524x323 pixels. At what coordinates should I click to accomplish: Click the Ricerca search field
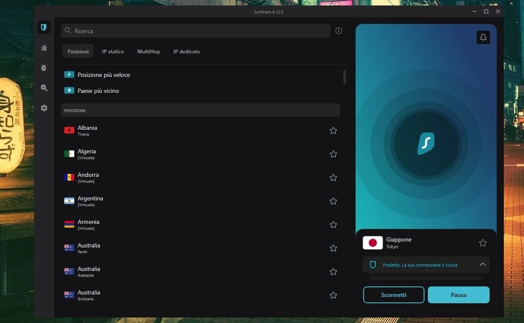(196, 31)
